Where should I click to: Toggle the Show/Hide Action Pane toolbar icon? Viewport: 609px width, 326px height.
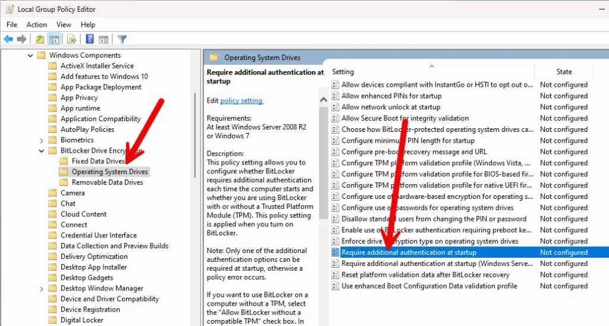click(103, 39)
